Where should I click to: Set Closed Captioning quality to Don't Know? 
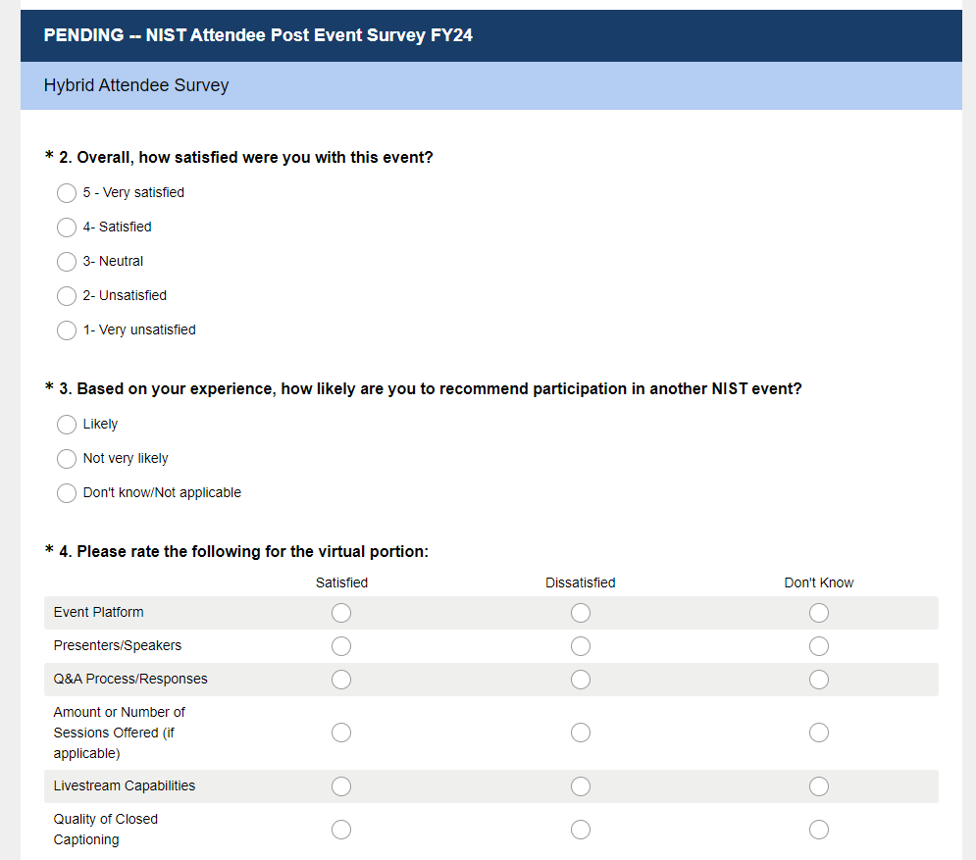click(819, 830)
